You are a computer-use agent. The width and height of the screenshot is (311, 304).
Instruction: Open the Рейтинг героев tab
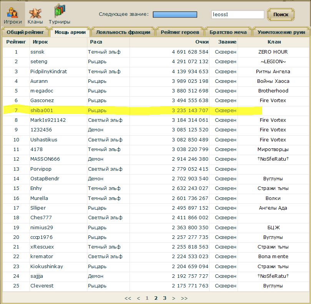[180, 32]
